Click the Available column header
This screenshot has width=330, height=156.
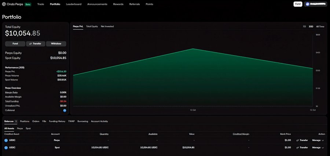153,134
